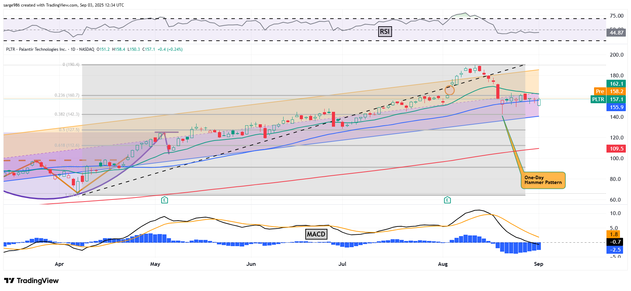Click the earnings E marker near May

(165, 200)
